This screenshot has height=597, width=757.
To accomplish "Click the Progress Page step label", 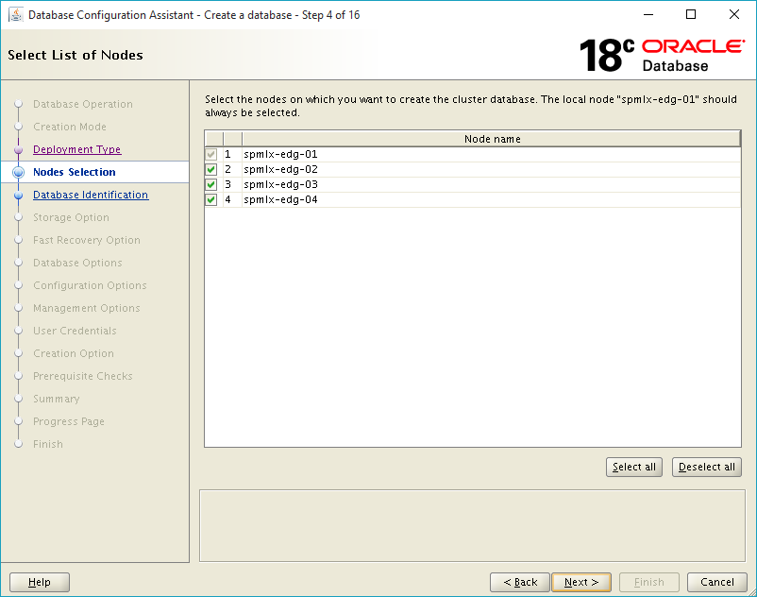I will [x=69, y=421].
